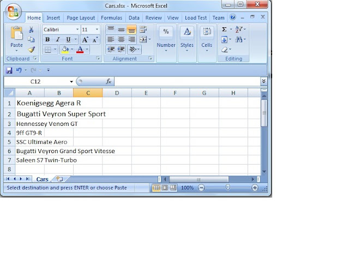349x279 pixels.
Task: Open the Office Button menu
Action: pyautogui.click(x=13, y=11)
